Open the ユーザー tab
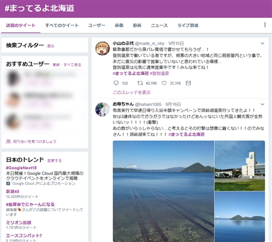The image size is (272, 242). coord(97,26)
